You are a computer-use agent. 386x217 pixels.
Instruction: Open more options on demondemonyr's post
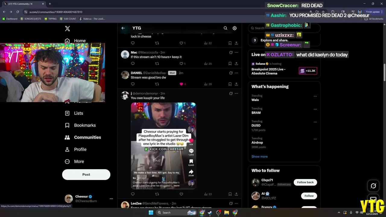236,93
